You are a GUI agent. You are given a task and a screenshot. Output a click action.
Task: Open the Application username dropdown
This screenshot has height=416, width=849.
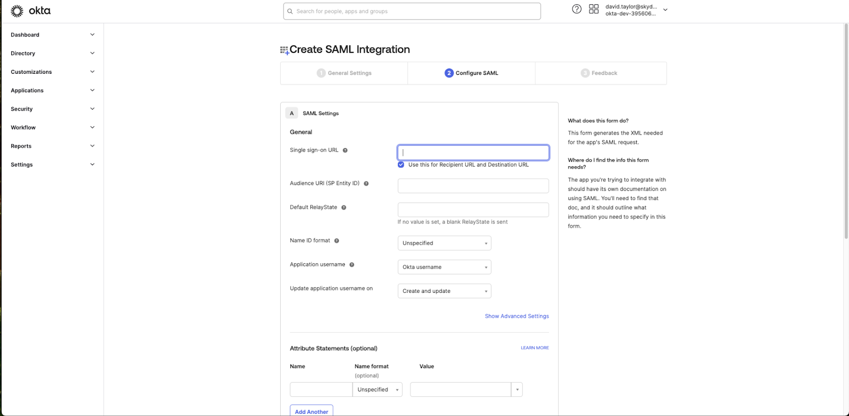[x=444, y=267]
